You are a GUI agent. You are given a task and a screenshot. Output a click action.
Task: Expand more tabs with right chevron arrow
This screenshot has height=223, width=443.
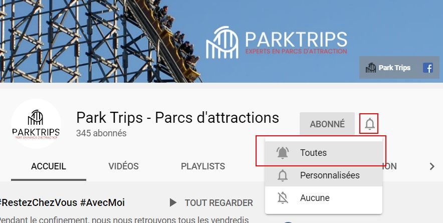click(x=432, y=166)
